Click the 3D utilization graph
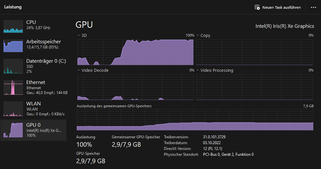Screen dimensions: 321x169 [135, 52]
